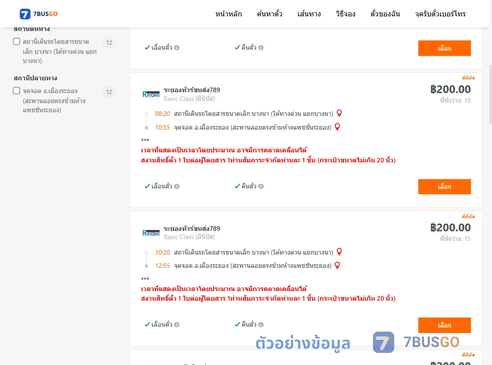492x365 pixels.
Task: Click the 7BUSGO logo in header
Action: click(39, 14)
